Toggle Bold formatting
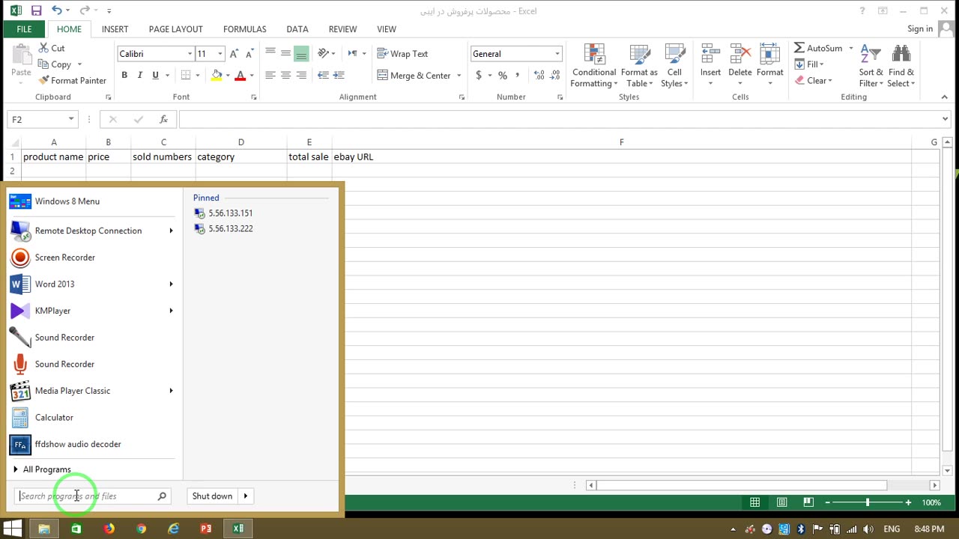This screenshot has width=959, height=539. click(124, 75)
